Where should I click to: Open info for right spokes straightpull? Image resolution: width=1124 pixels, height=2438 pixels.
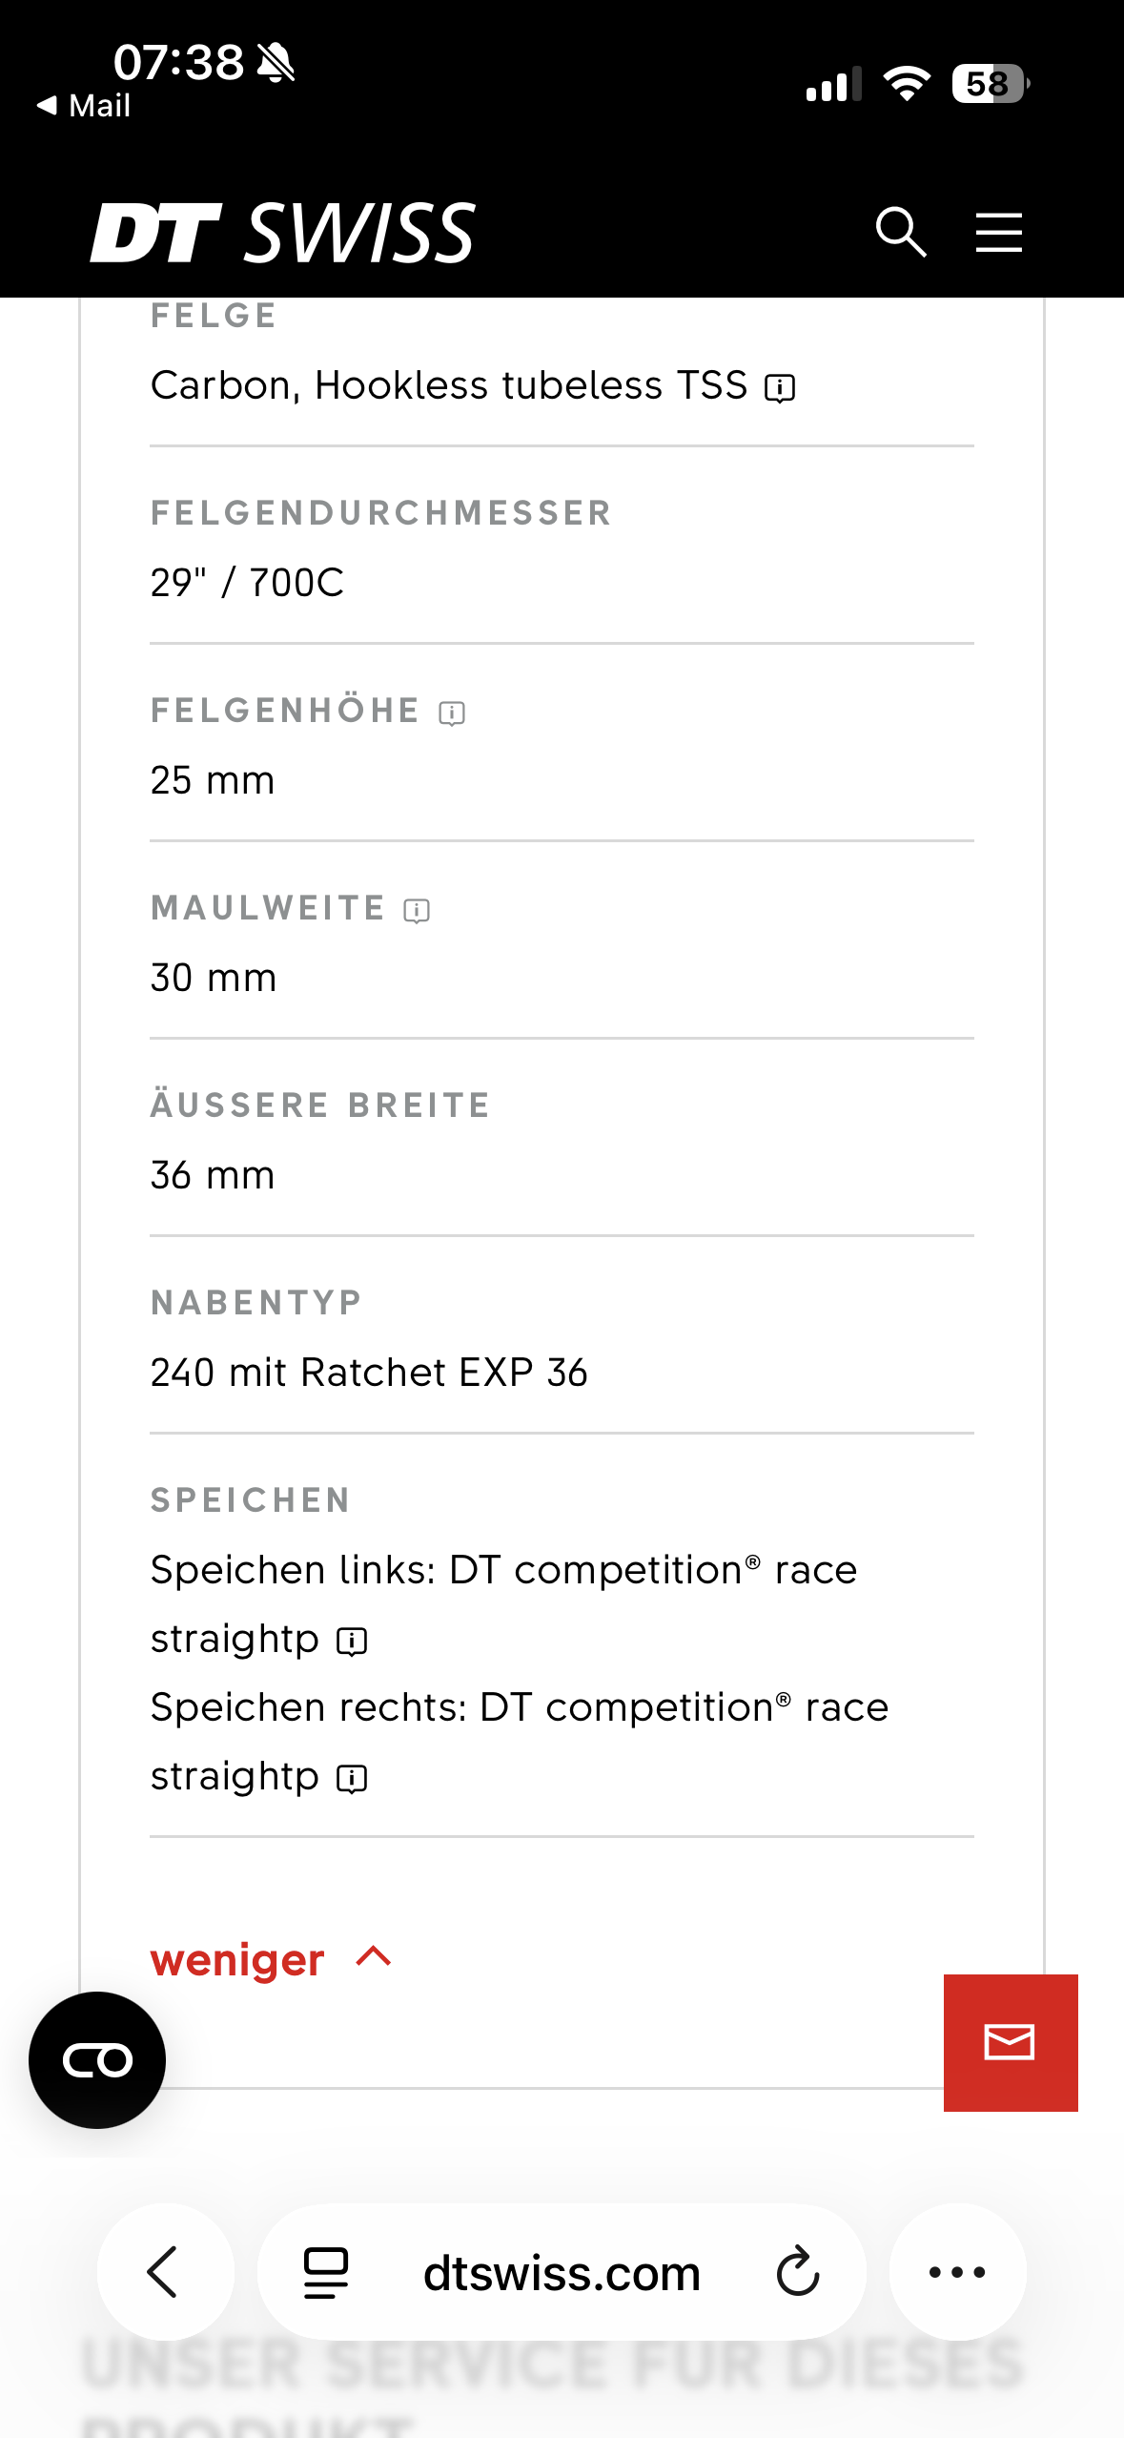pyautogui.click(x=352, y=1778)
